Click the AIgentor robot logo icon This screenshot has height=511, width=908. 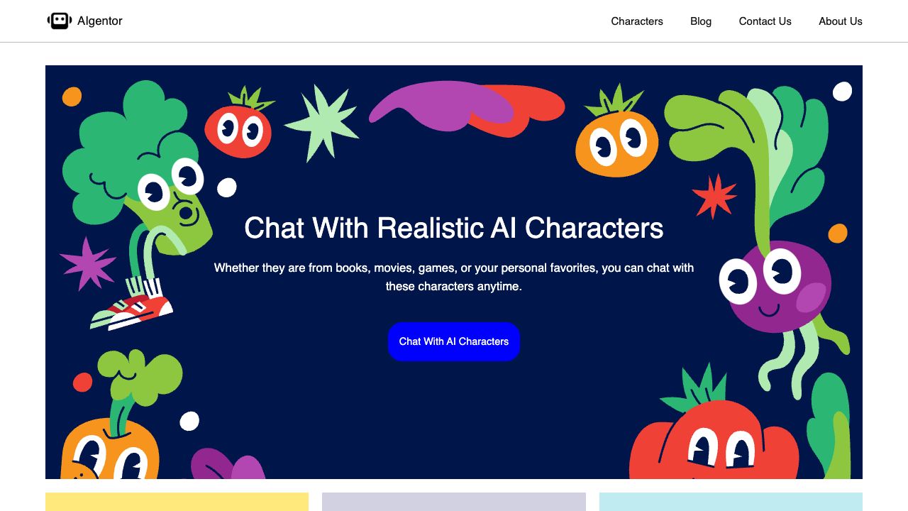pyautogui.click(x=60, y=21)
